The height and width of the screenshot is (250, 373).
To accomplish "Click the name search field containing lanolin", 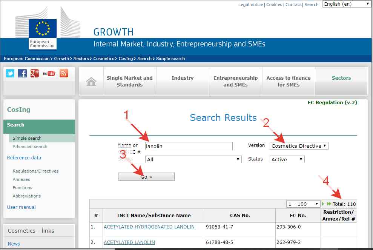I will [x=189, y=146].
